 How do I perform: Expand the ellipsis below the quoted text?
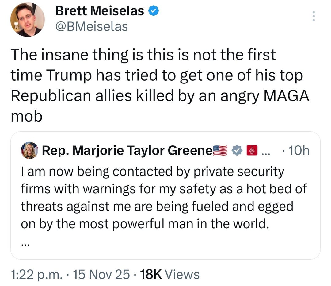26,245
